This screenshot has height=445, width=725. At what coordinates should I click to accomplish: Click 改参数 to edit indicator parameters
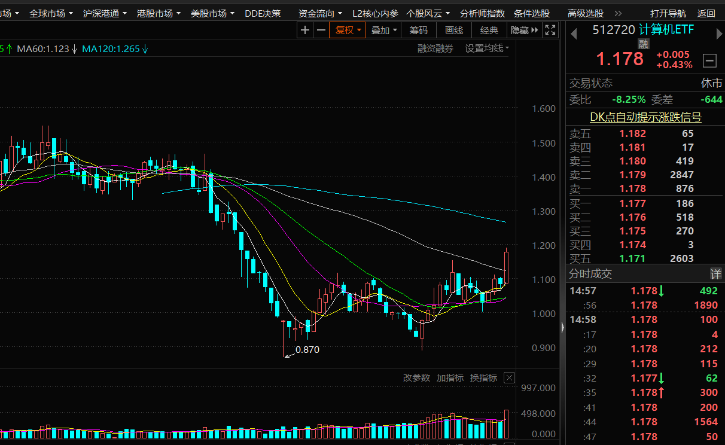pos(416,377)
